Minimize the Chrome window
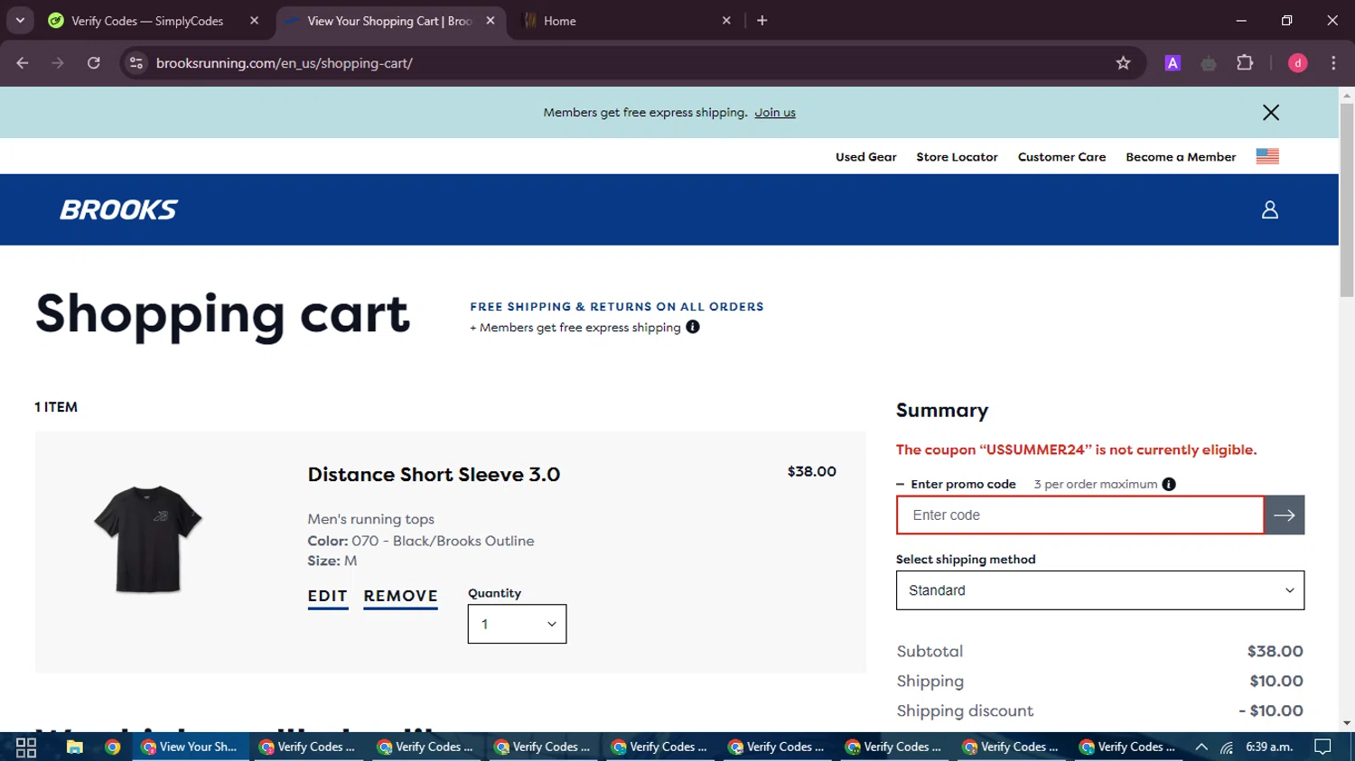The height and width of the screenshot is (761, 1355). click(1241, 20)
